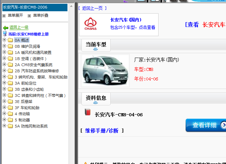The image size is (226, 164).
Task: Click 包含25个车型，点击查看 link
Action: [133, 27]
